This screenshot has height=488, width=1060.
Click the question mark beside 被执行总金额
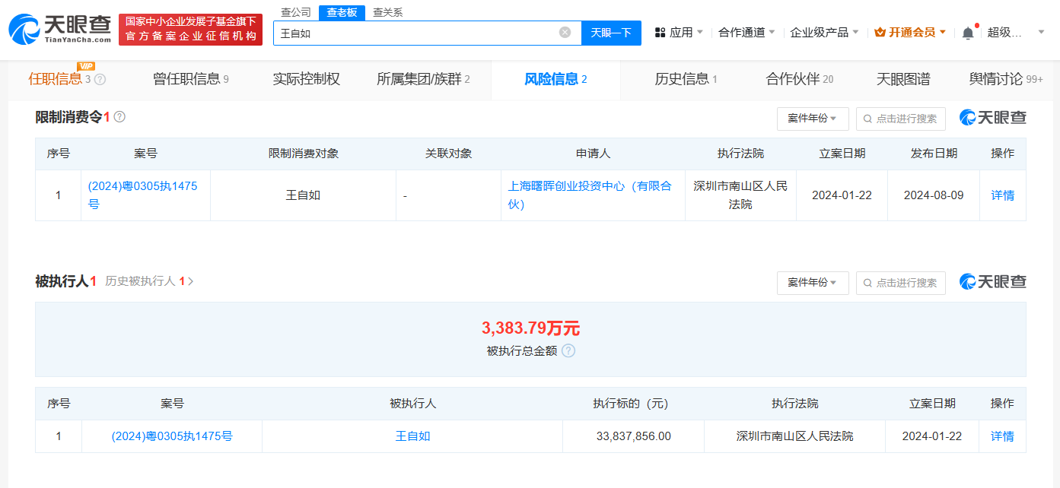click(568, 351)
